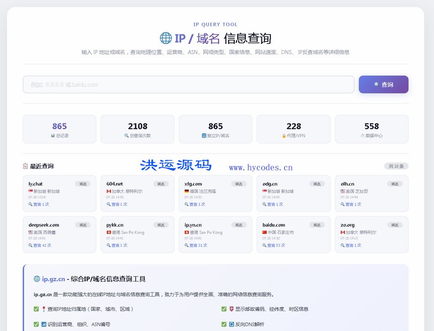Viewport: 434px width, 331px height.
Task: Open the xfg.com recent query
Action: pos(215,194)
